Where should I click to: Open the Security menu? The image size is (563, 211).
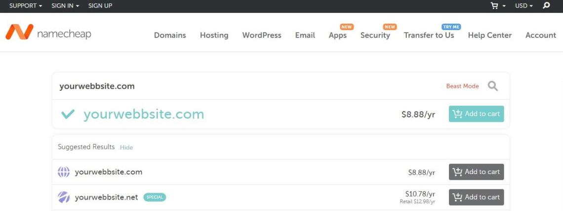click(x=375, y=35)
